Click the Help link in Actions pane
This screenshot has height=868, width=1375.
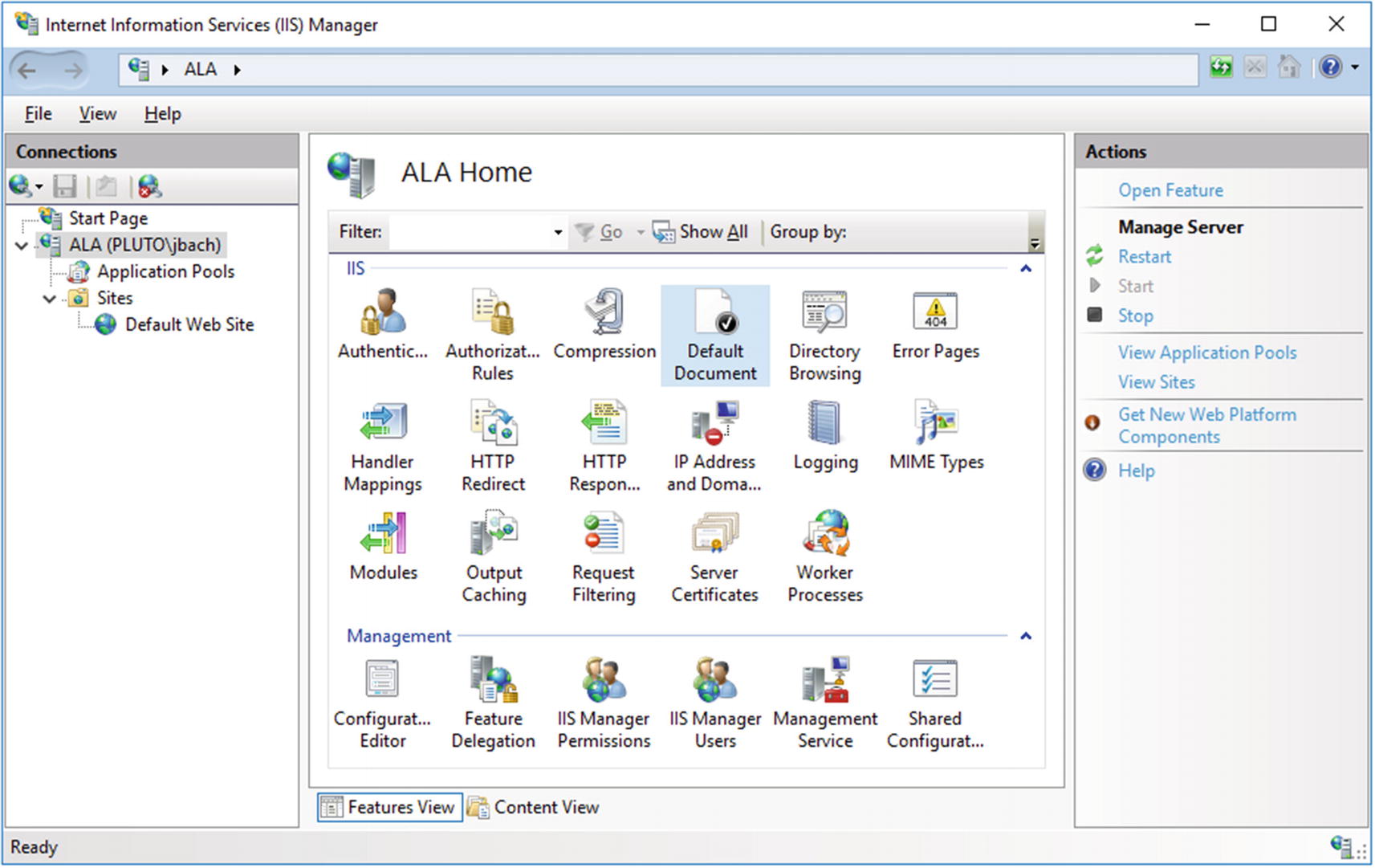pos(1137,471)
